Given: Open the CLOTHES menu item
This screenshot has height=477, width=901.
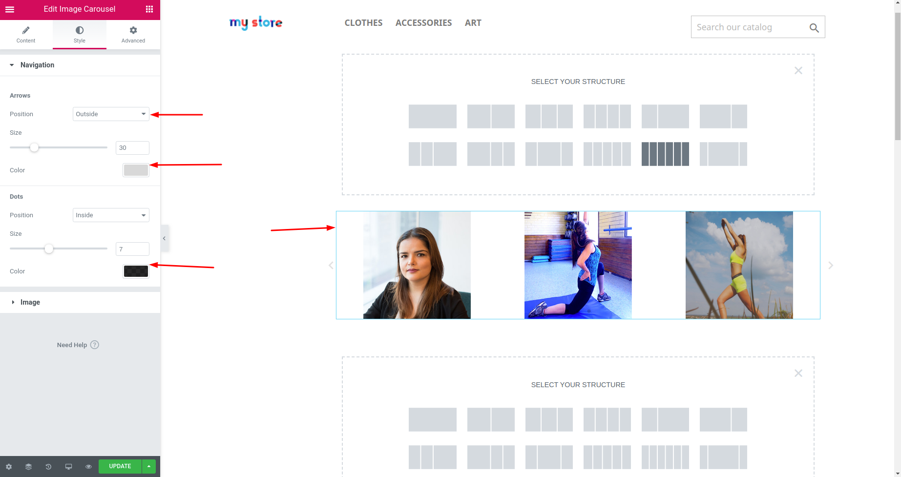Looking at the screenshot, I should [363, 23].
